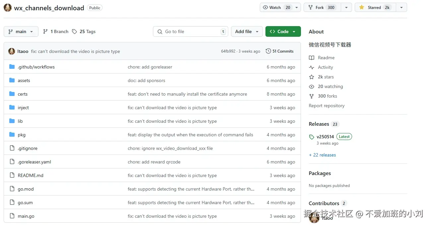The width and height of the screenshot is (430, 225).
Task: Click the .goreleaser.yaml file icon
Action: tap(12, 162)
